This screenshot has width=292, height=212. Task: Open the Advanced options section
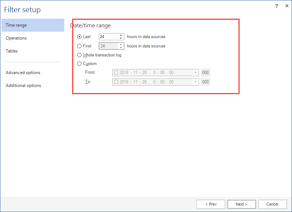[x=23, y=72]
